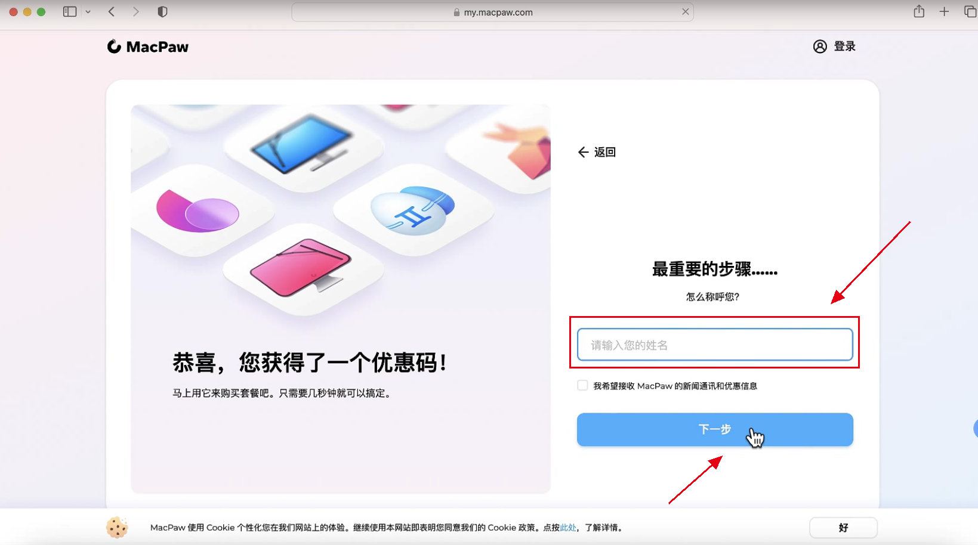Click the red close window button
Viewport: 978px width, 545px height.
coord(13,12)
